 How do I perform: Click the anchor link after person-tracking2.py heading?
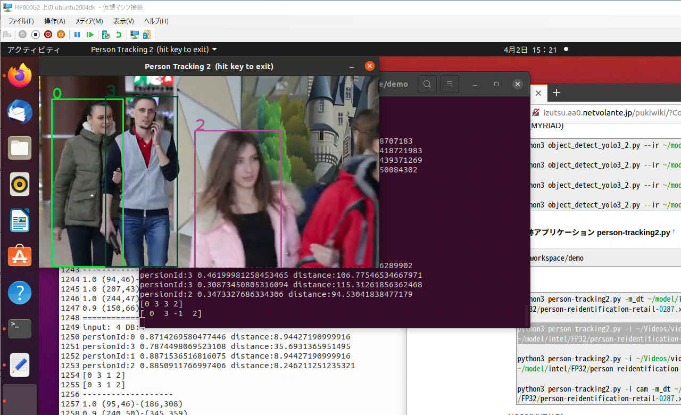tap(674, 231)
